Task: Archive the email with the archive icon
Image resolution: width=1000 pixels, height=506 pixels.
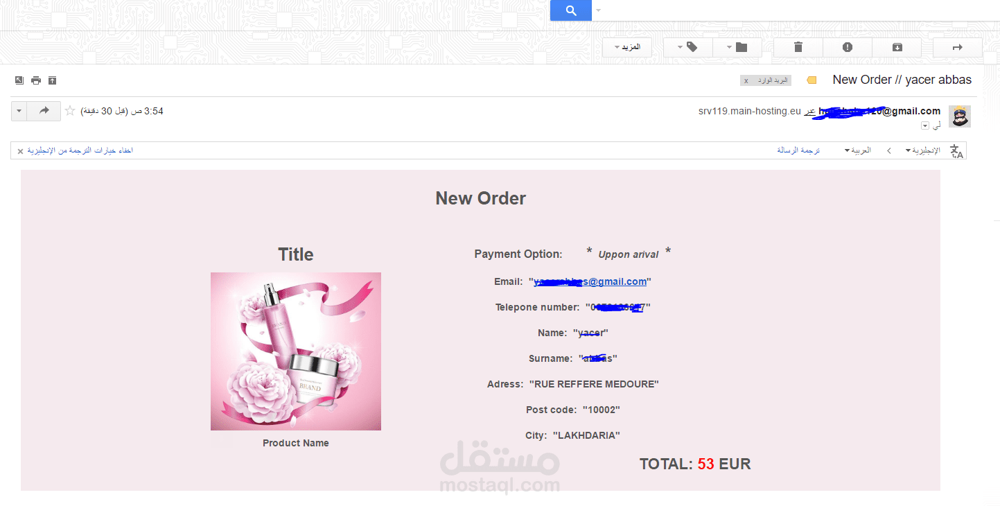Action: click(x=897, y=47)
